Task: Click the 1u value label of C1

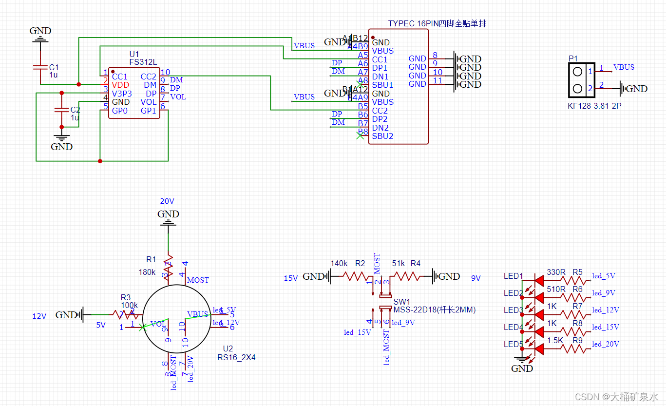Action: pyautogui.click(x=54, y=75)
